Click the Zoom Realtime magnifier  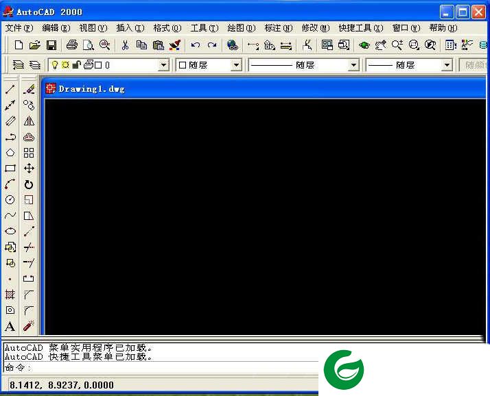[x=397, y=45]
